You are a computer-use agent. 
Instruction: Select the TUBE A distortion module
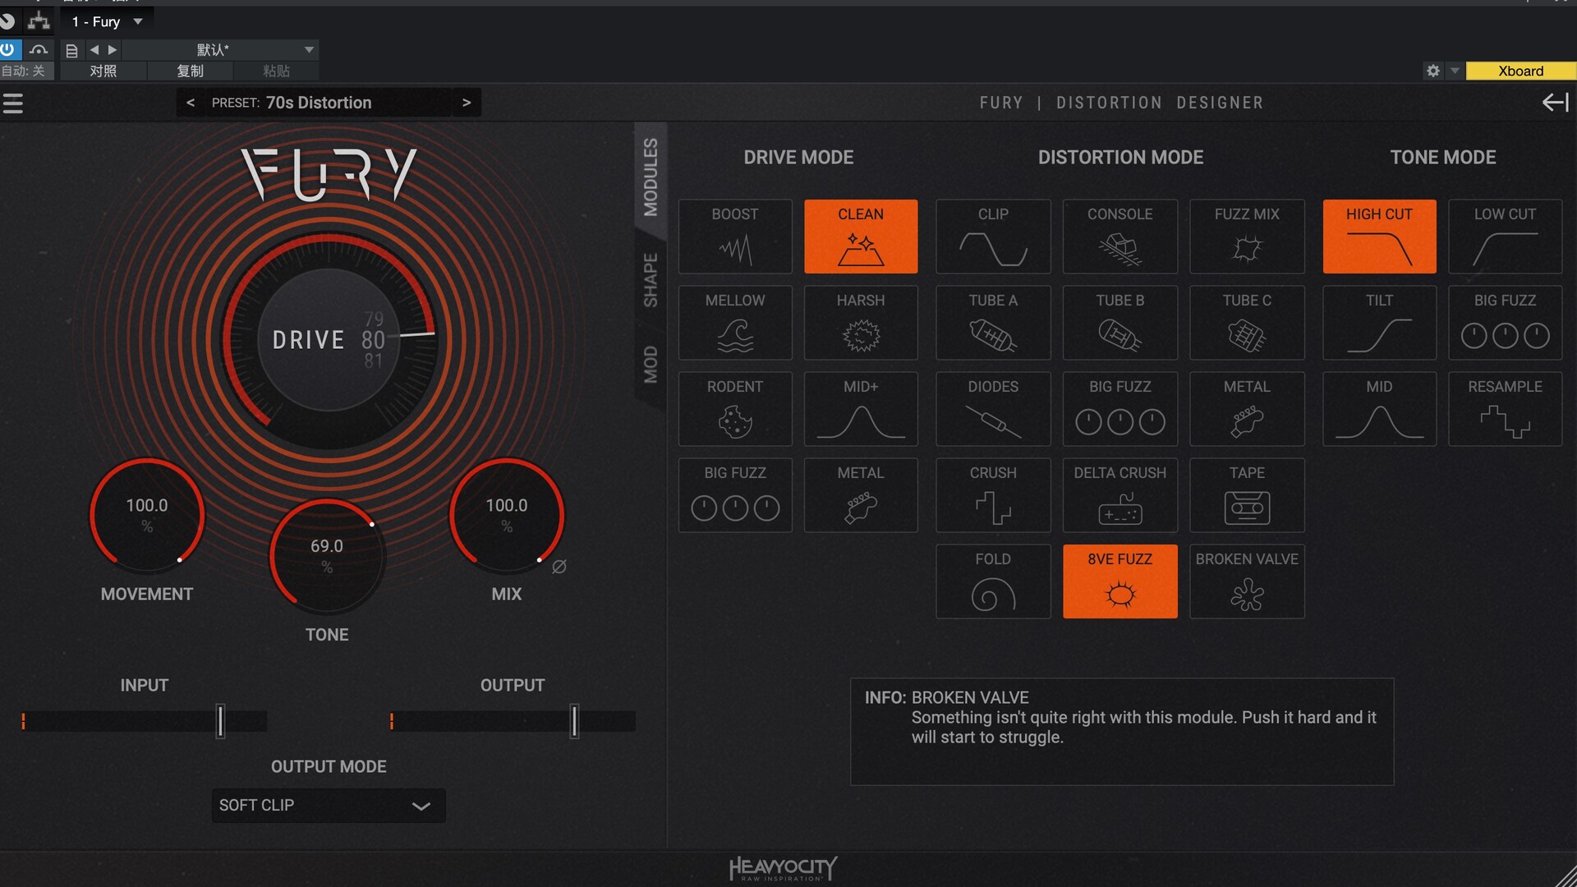tap(993, 323)
